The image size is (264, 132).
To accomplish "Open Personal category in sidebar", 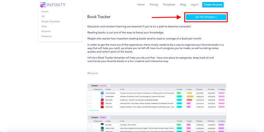I will (x=46, y=31).
